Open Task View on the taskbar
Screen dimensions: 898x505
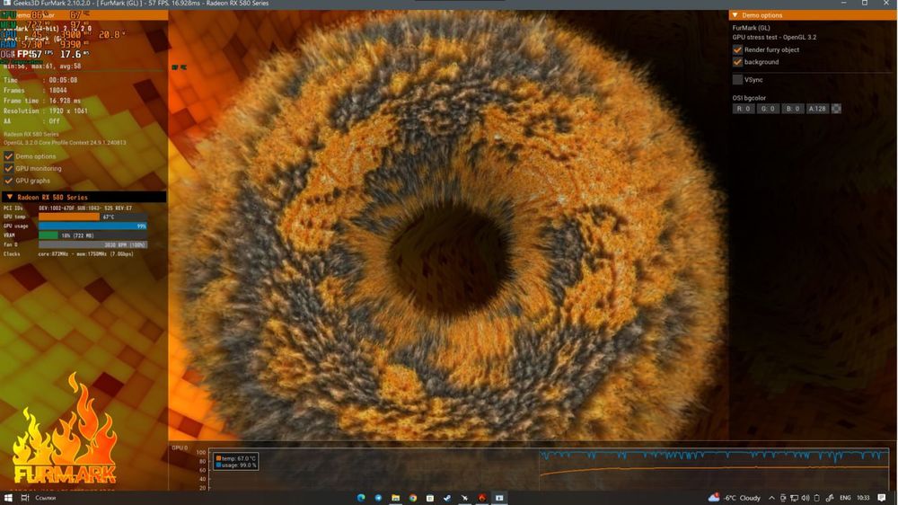point(24,498)
